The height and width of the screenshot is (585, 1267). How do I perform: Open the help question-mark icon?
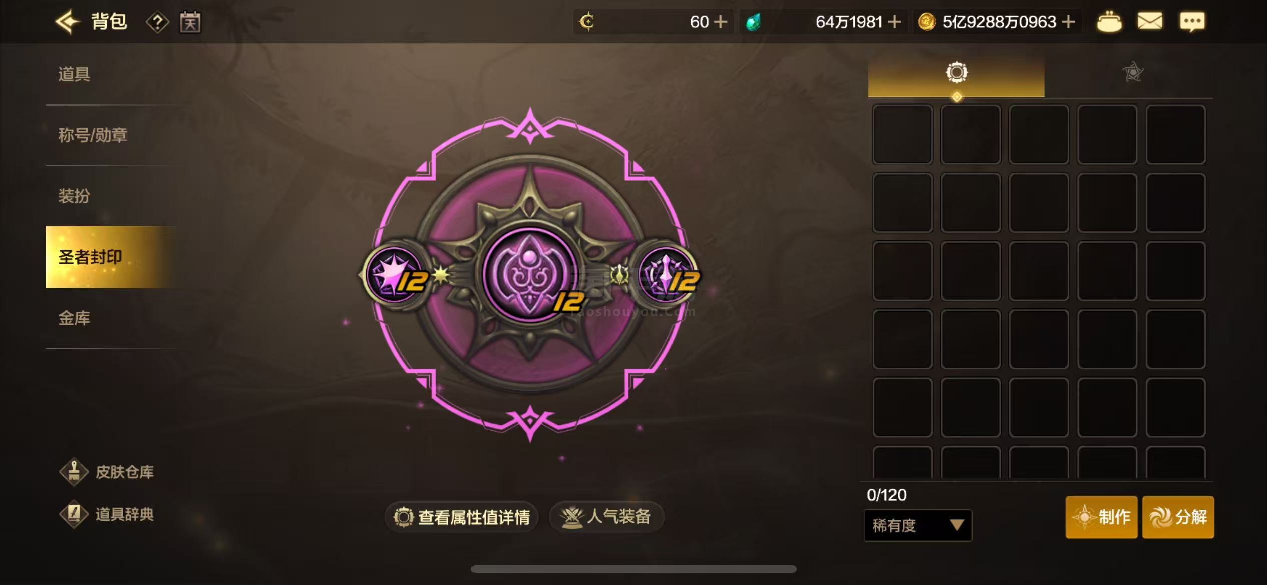(x=157, y=22)
